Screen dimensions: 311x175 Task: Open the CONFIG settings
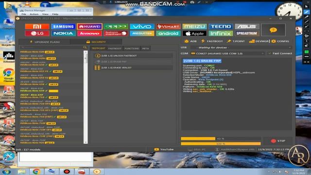tap(280, 41)
